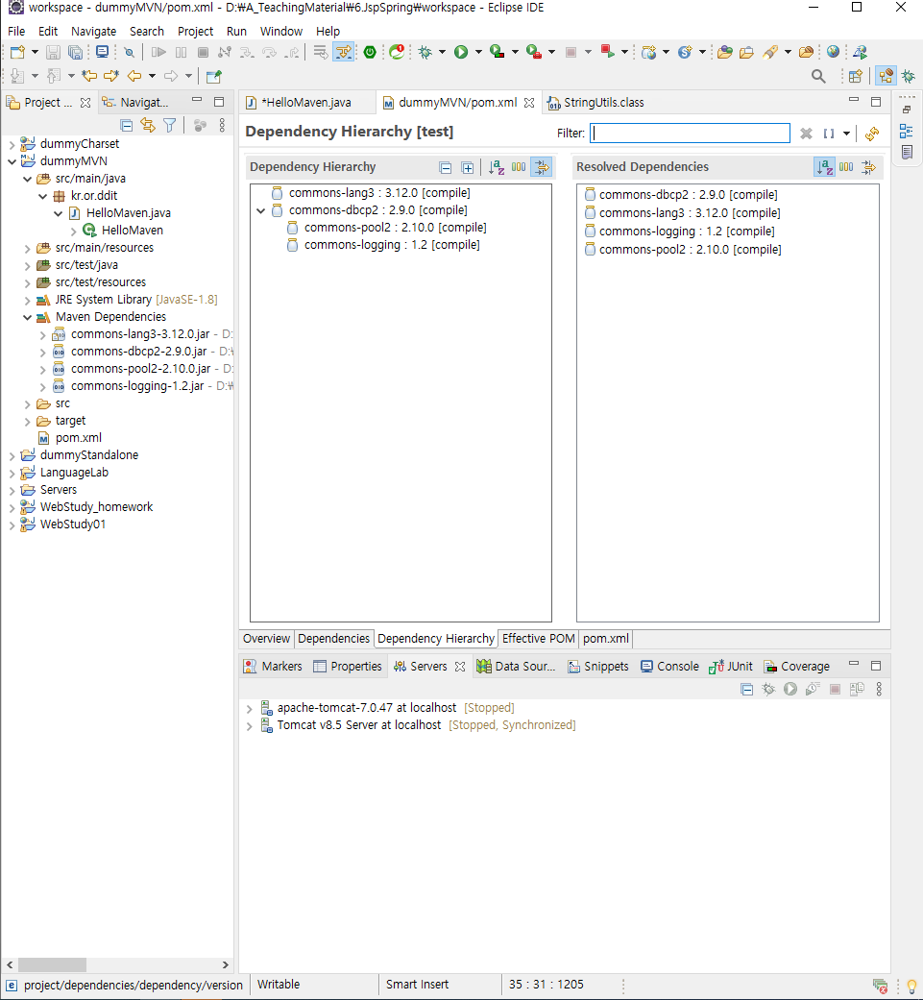The height and width of the screenshot is (1000, 923).
Task: Click the Back navigation arrow icon
Action: [134, 76]
